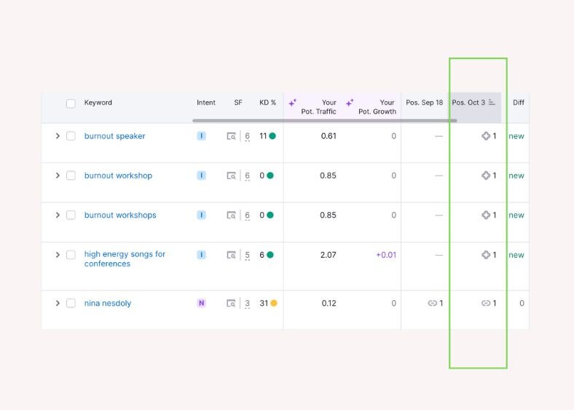Expand the nina nesdoly row details
574x410 pixels.
(58, 304)
